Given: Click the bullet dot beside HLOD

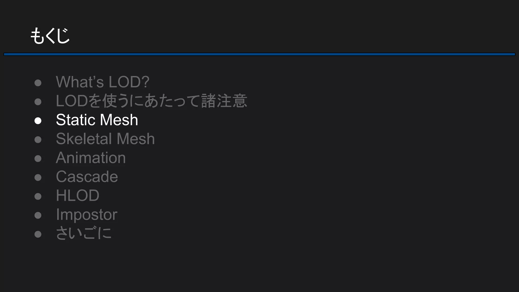Looking at the screenshot, I should click(x=38, y=196).
